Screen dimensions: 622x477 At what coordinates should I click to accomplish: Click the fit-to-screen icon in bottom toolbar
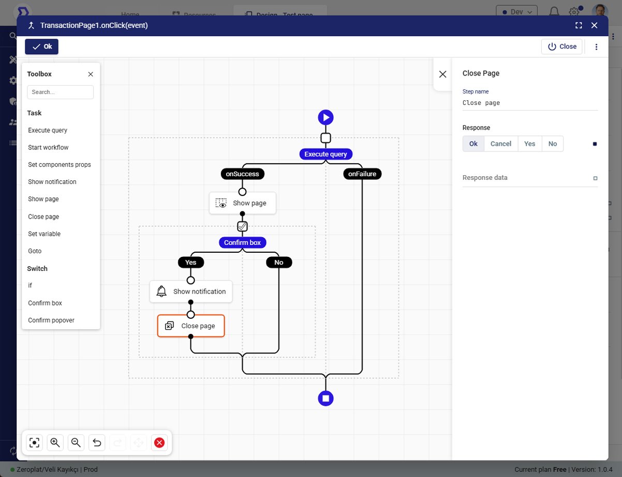(35, 443)
